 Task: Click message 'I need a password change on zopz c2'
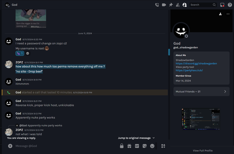(x=41, y=44)
